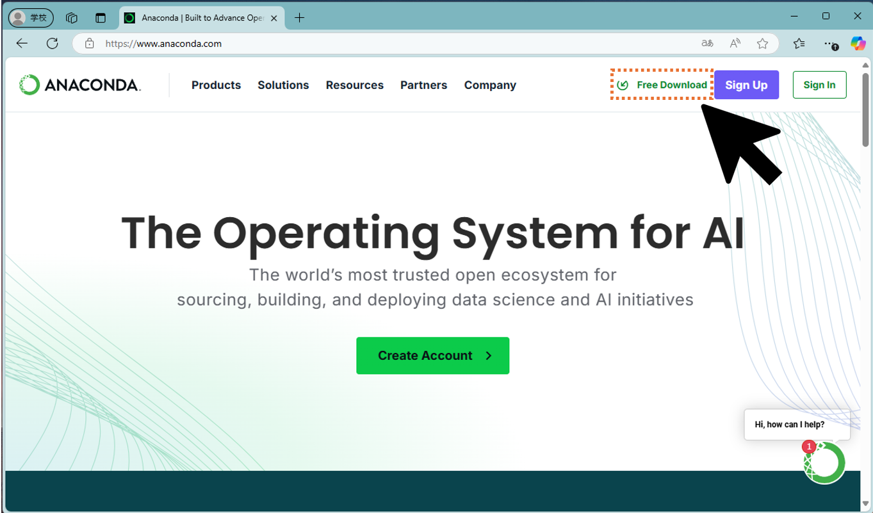Click the Anaconda logo
This screenshot has width=873, height=513.
coord(80,85)
